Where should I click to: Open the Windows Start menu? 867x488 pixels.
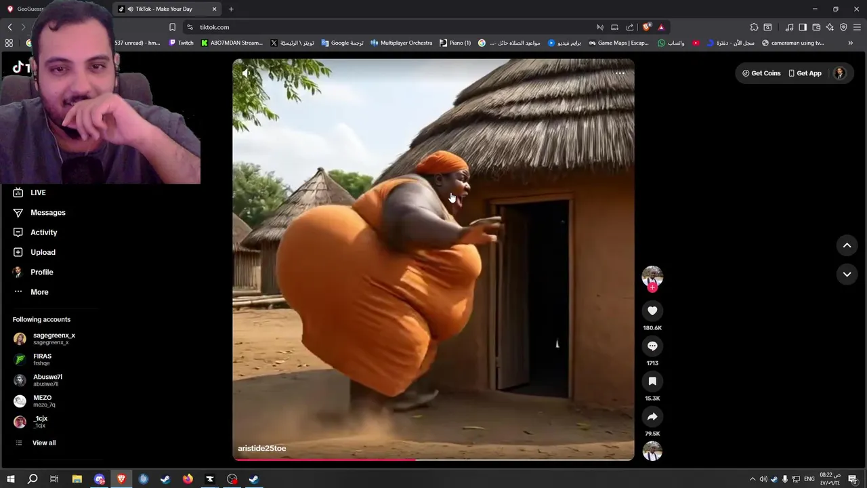point(10,479)
